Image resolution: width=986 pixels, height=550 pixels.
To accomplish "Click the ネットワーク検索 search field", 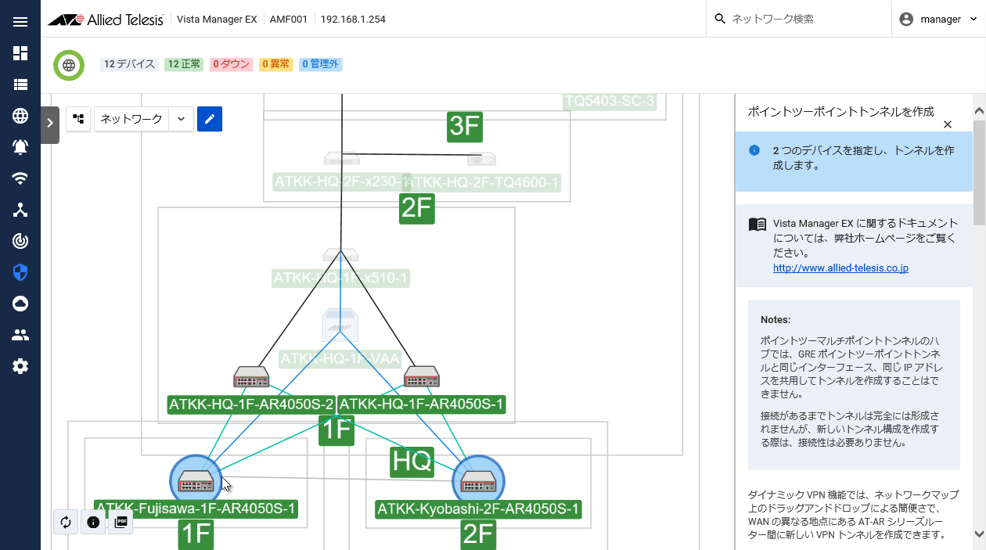I will tap(806, 20).
